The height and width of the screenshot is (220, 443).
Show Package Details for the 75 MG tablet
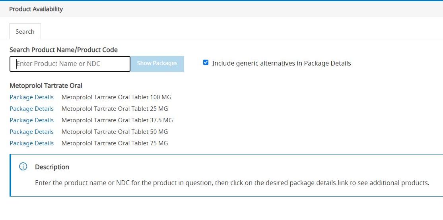pyautogui.click(x=31, y=143)
